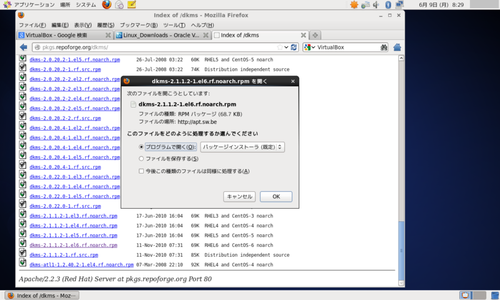Go to the Firefox home page icon
Viewport: 500px width, 300px height.
397,47
